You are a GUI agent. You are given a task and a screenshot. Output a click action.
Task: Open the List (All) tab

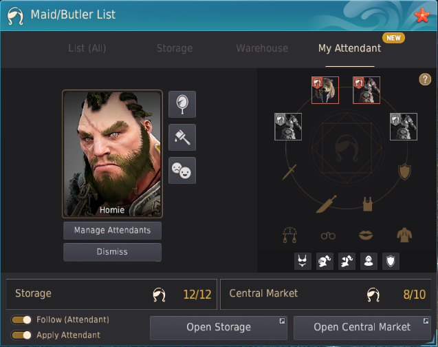point(87,48)
